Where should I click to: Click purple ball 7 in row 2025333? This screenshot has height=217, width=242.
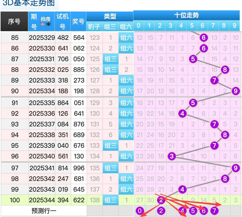(x=214, y=80)
